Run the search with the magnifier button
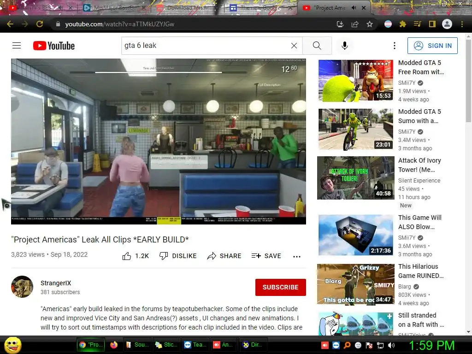 (317, 46)
